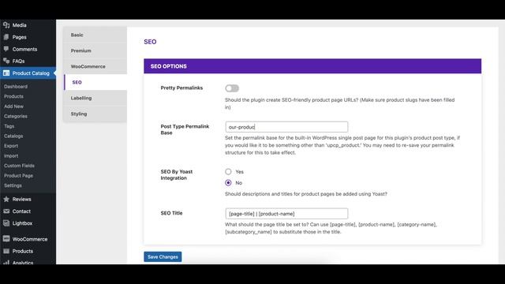Open the Premium settings tab
The height and width of the screenshot is (284, 505).
[95, 50]
